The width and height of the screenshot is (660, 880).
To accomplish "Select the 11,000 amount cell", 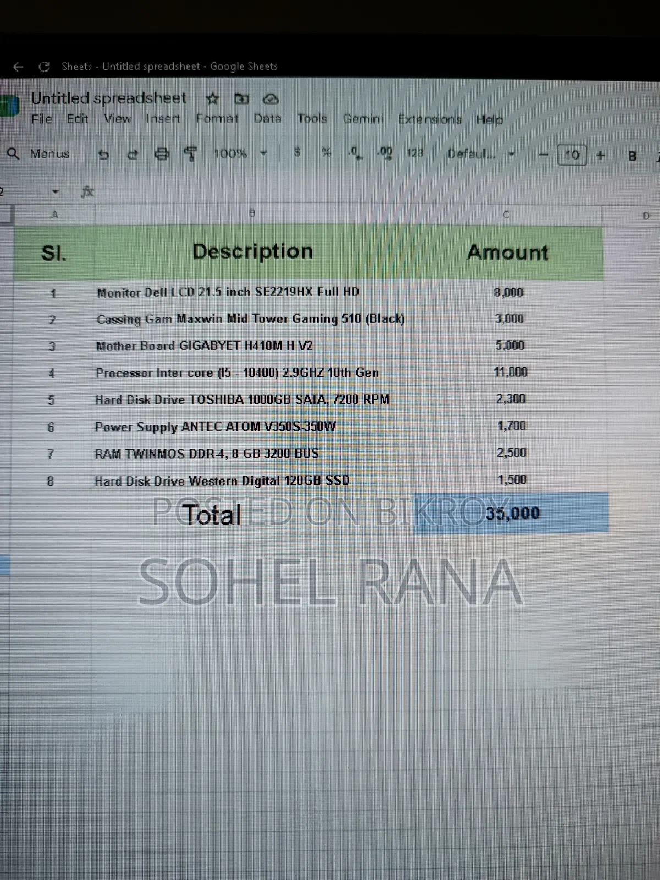I will (510, 372).
